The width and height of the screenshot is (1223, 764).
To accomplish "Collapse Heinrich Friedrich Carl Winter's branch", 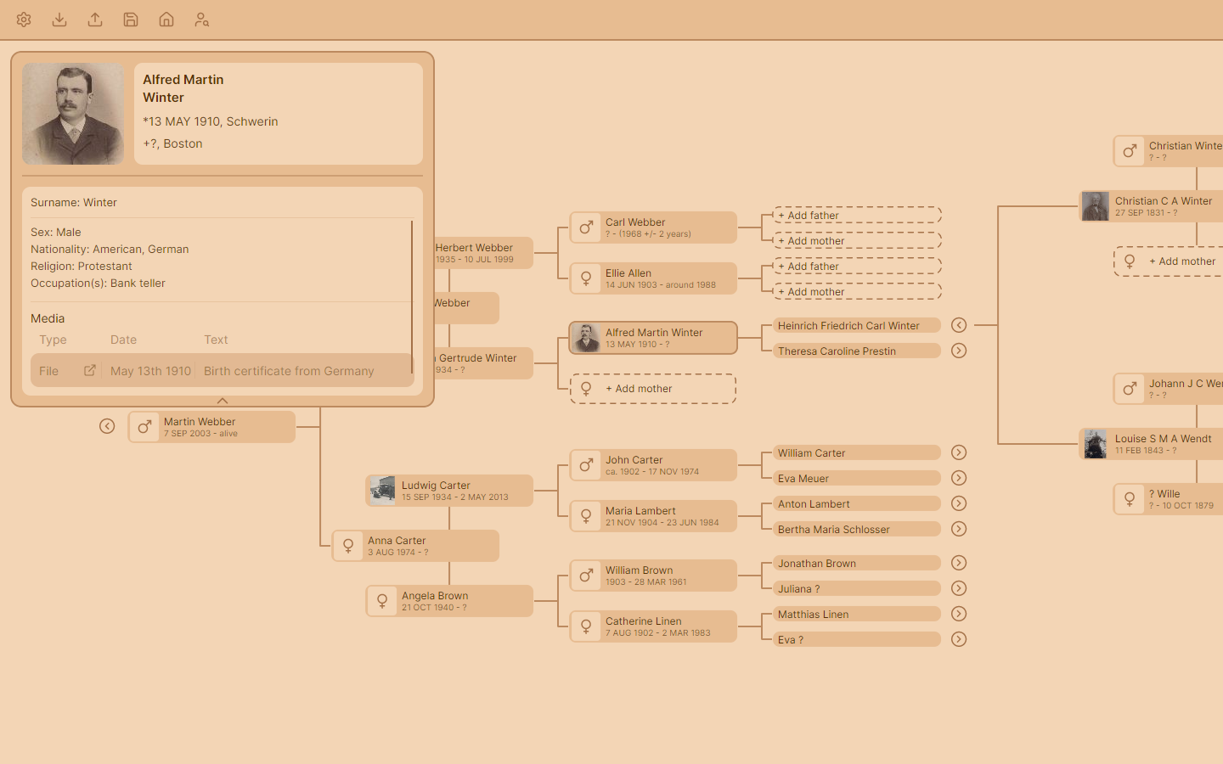I will point(959,324).
